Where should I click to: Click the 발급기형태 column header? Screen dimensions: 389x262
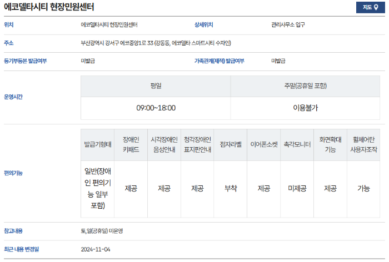click(x=97, y=144)
